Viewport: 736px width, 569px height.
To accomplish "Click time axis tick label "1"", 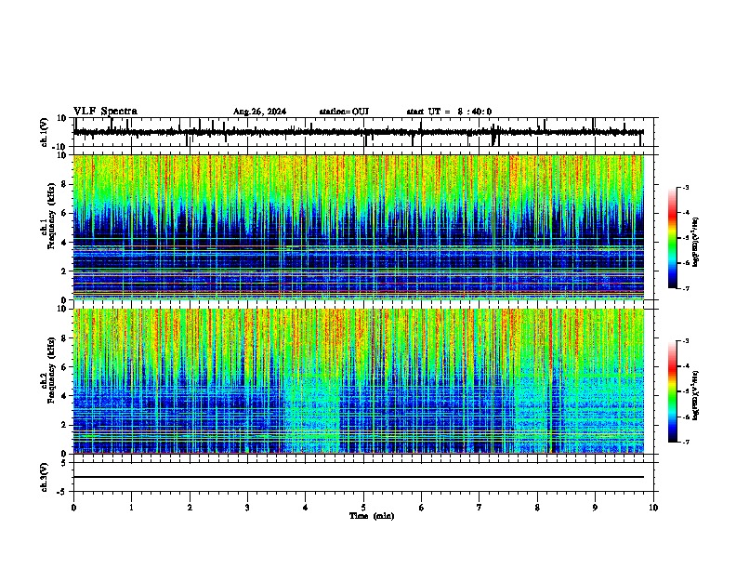I will point(131,508).
